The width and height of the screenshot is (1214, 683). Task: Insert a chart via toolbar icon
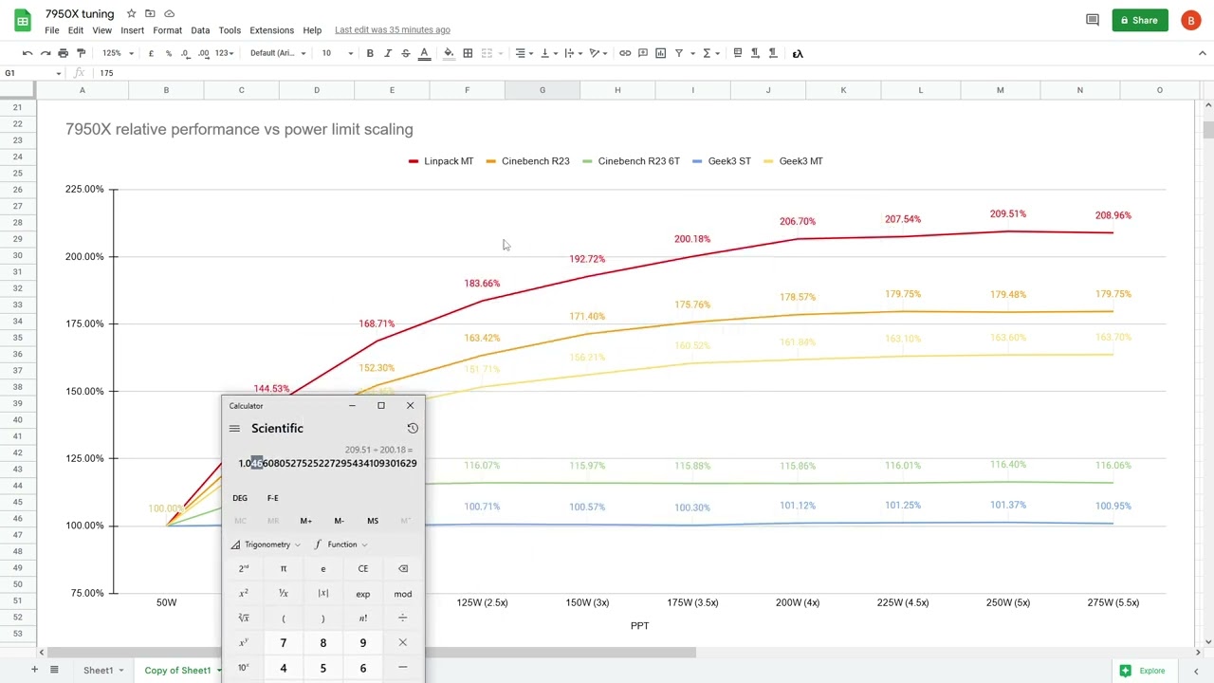pyautogui.click(x=661, y=53)
